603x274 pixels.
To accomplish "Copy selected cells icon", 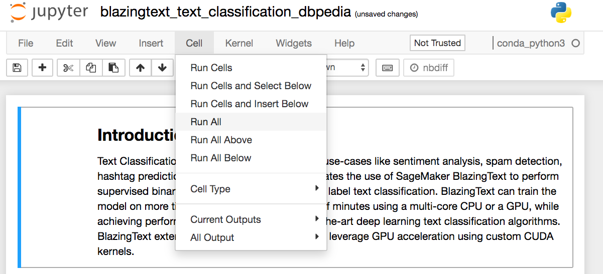I will tap(91, 68).
